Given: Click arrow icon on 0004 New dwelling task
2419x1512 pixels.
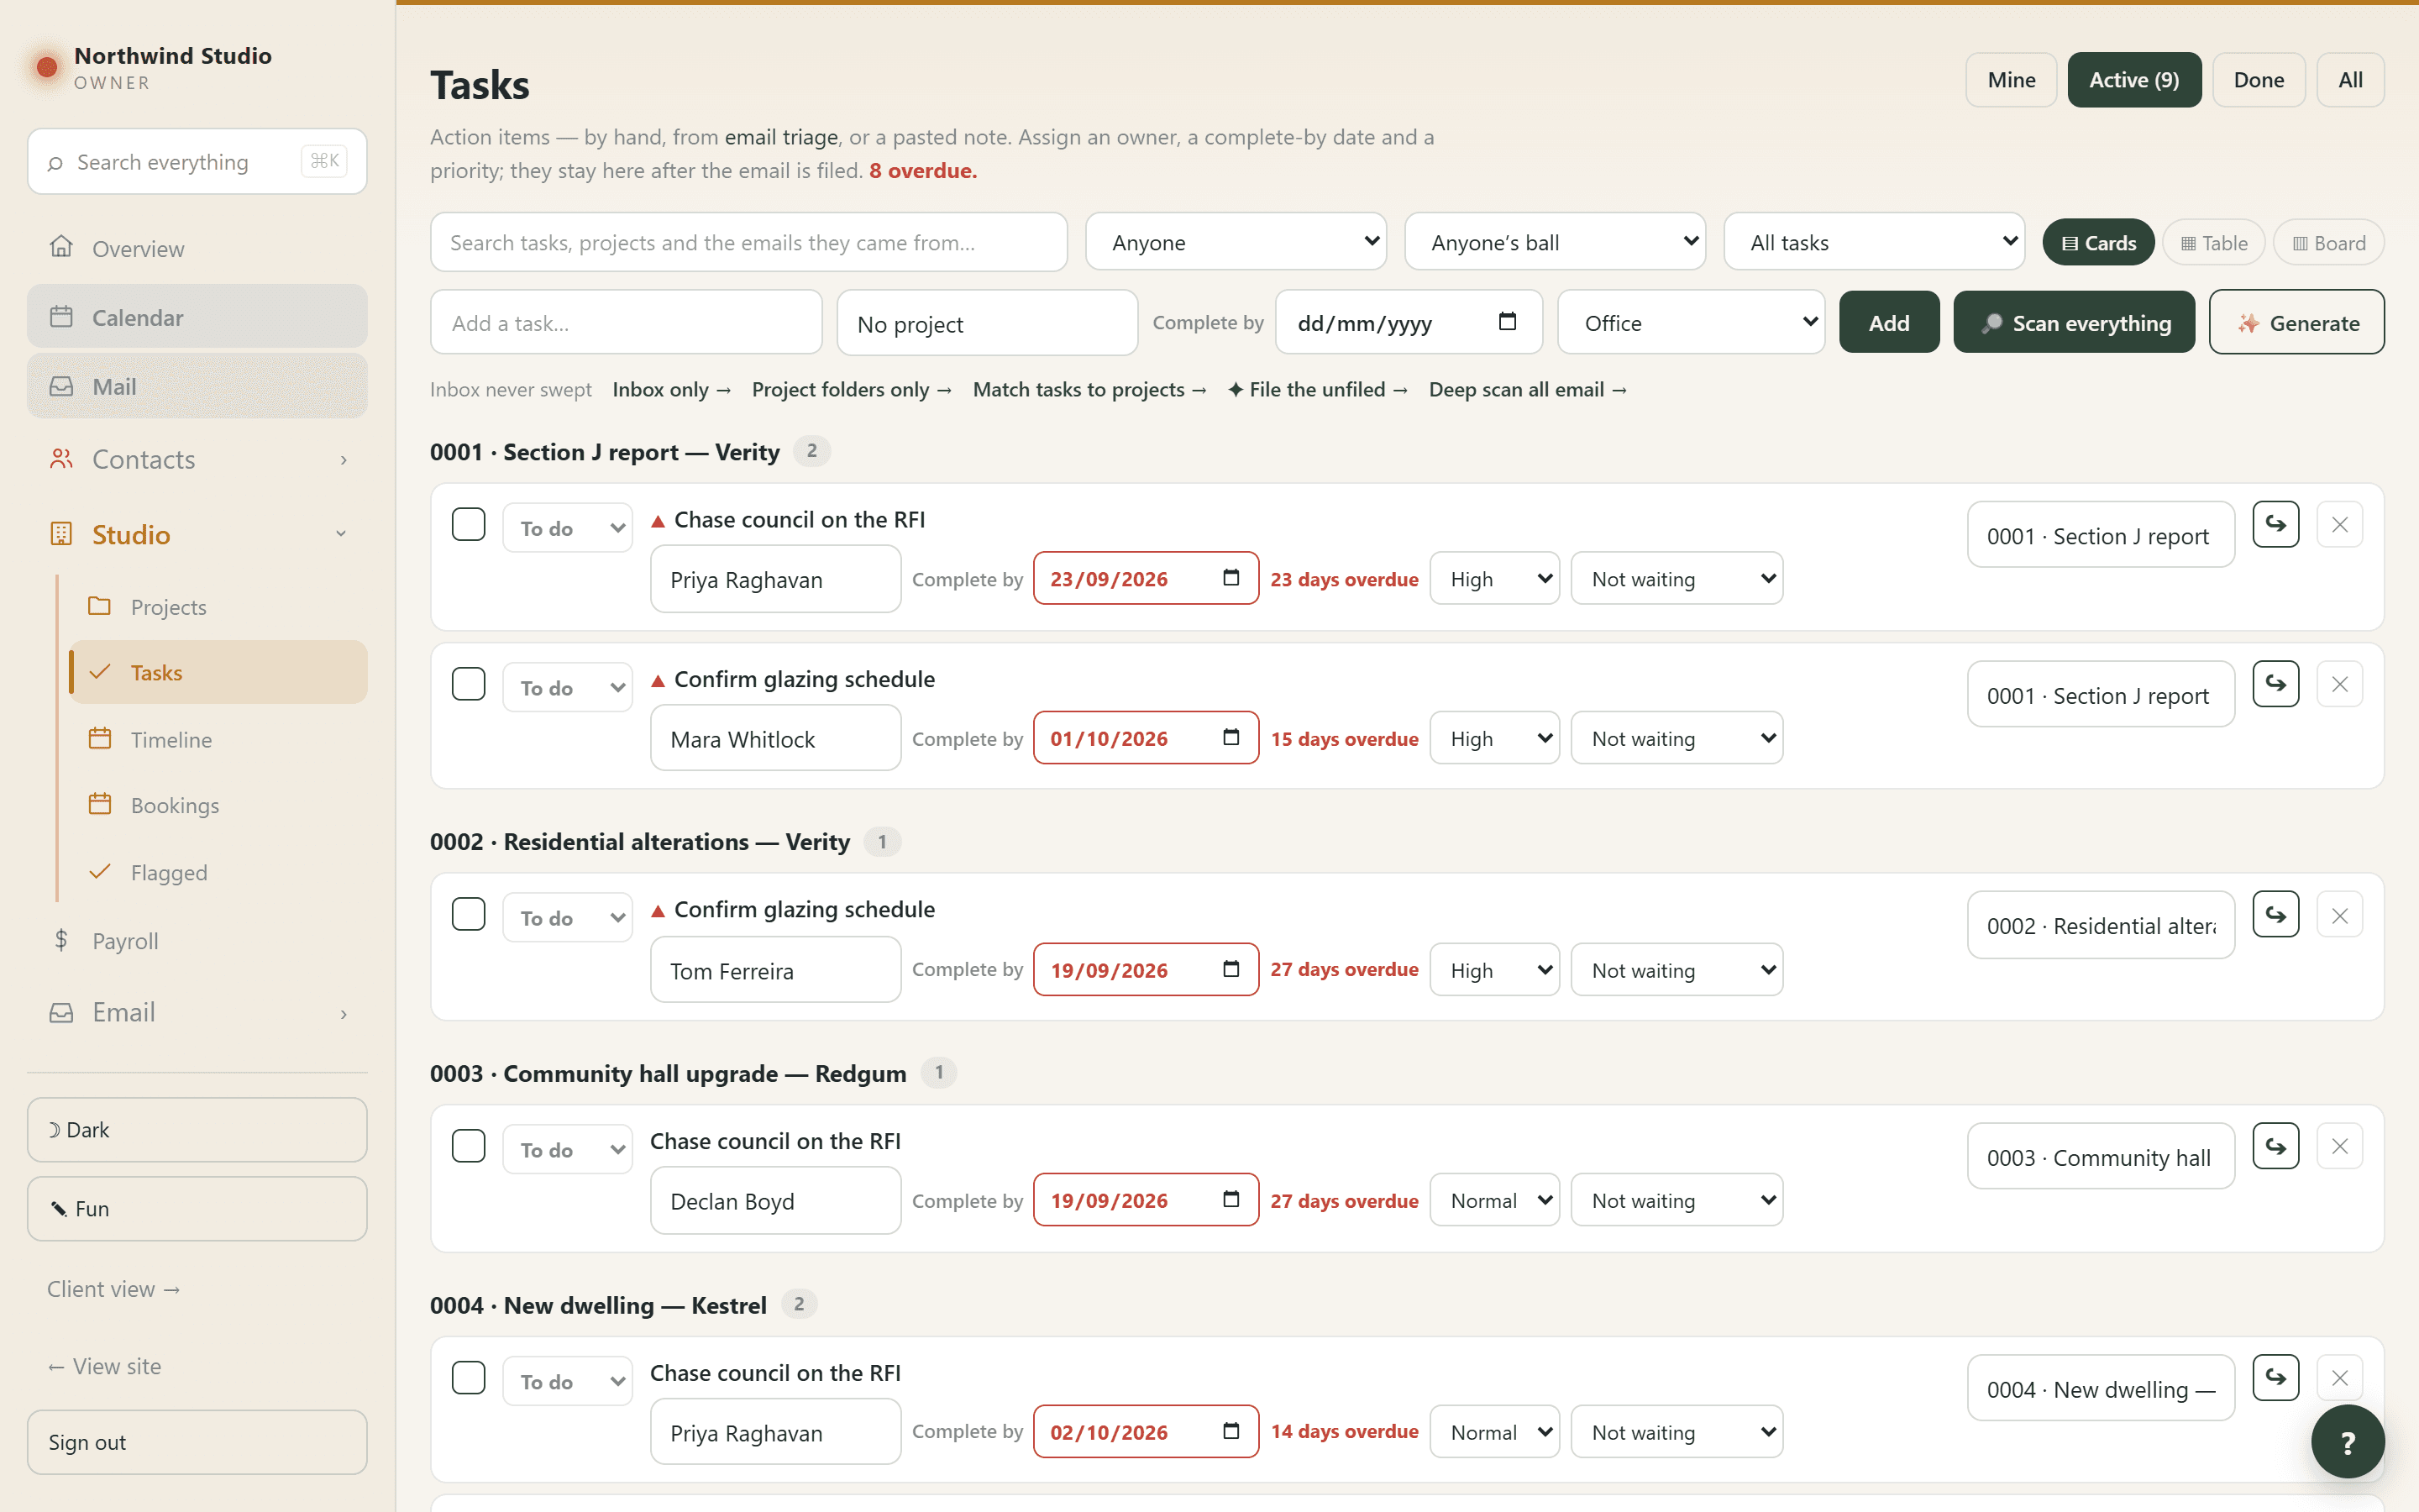Looking at the screenshot, I should click(2275, 1378).
